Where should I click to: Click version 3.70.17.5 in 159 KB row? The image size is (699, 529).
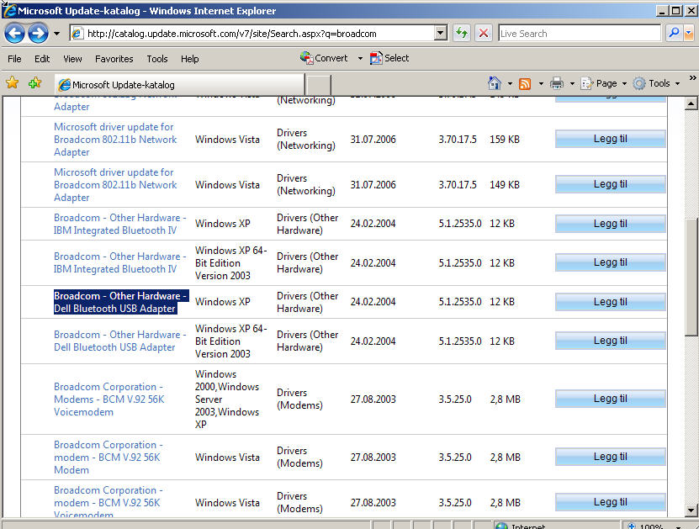458,140
